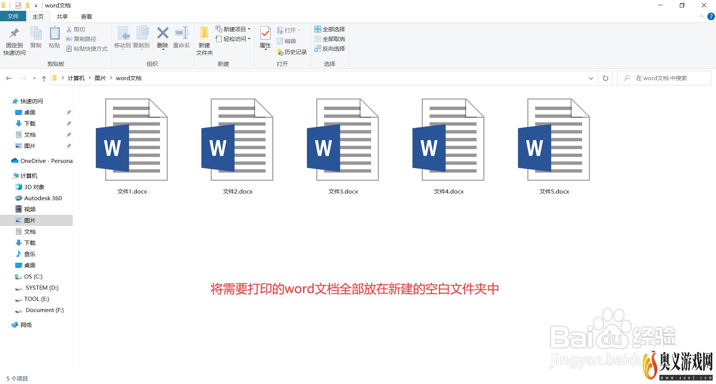The height and width of the screenshot is (384, 716).
Task: Expand the Open button dropdown
Action: 299,30
